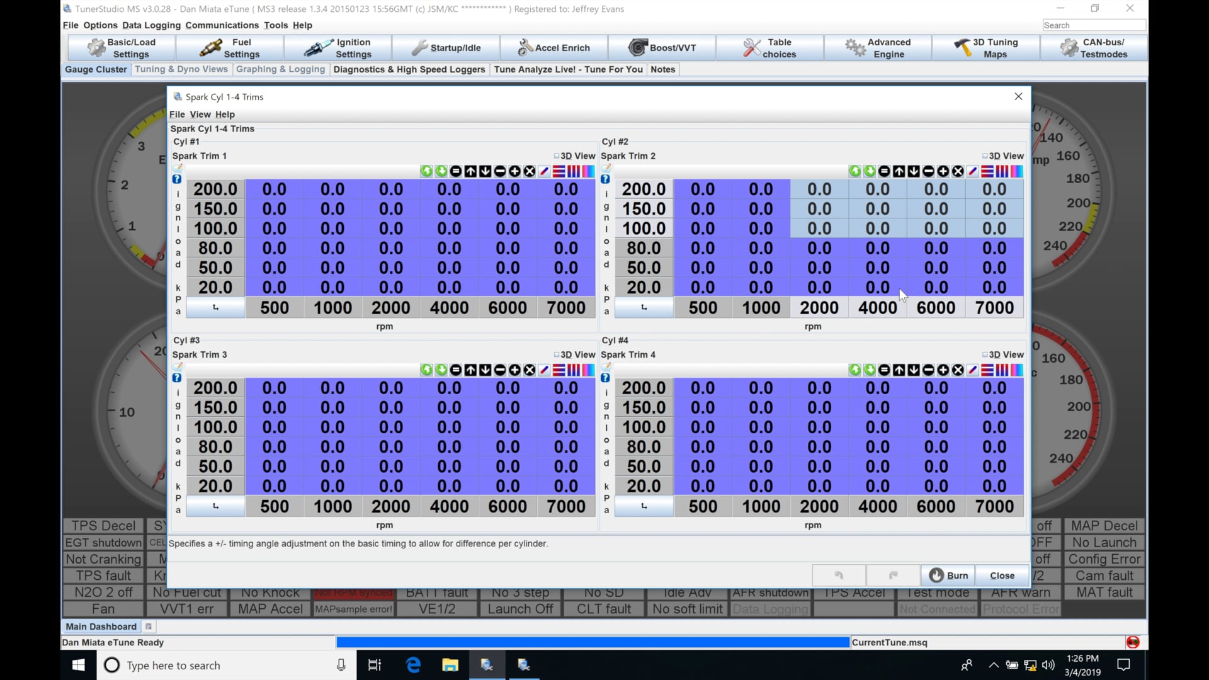Click the interpolate pencil icon above Spark Trim 3
This screenshot has height=680, width=1209.
(544, 370)
